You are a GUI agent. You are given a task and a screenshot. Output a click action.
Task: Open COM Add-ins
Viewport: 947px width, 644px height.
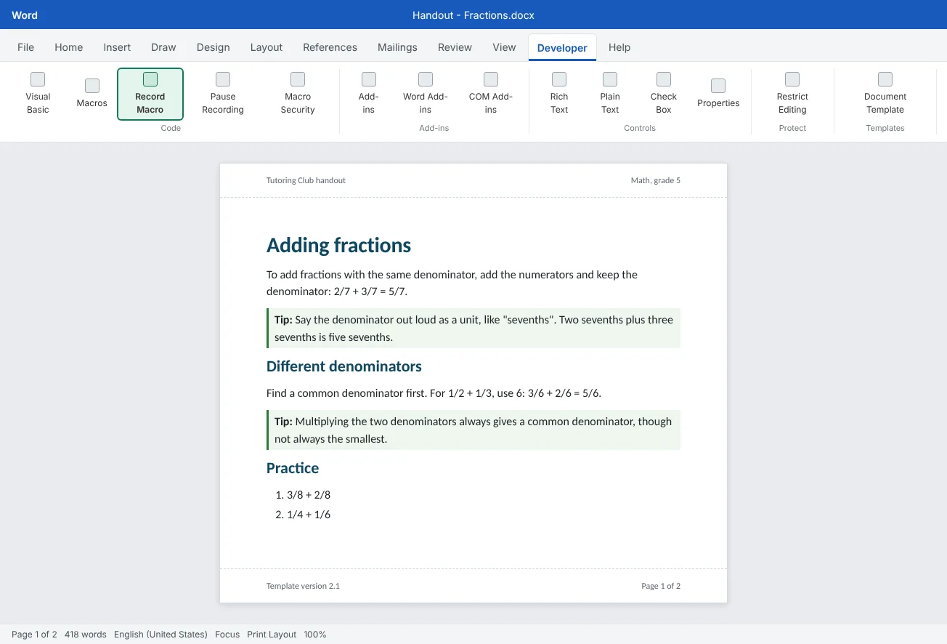click(491, 94)
